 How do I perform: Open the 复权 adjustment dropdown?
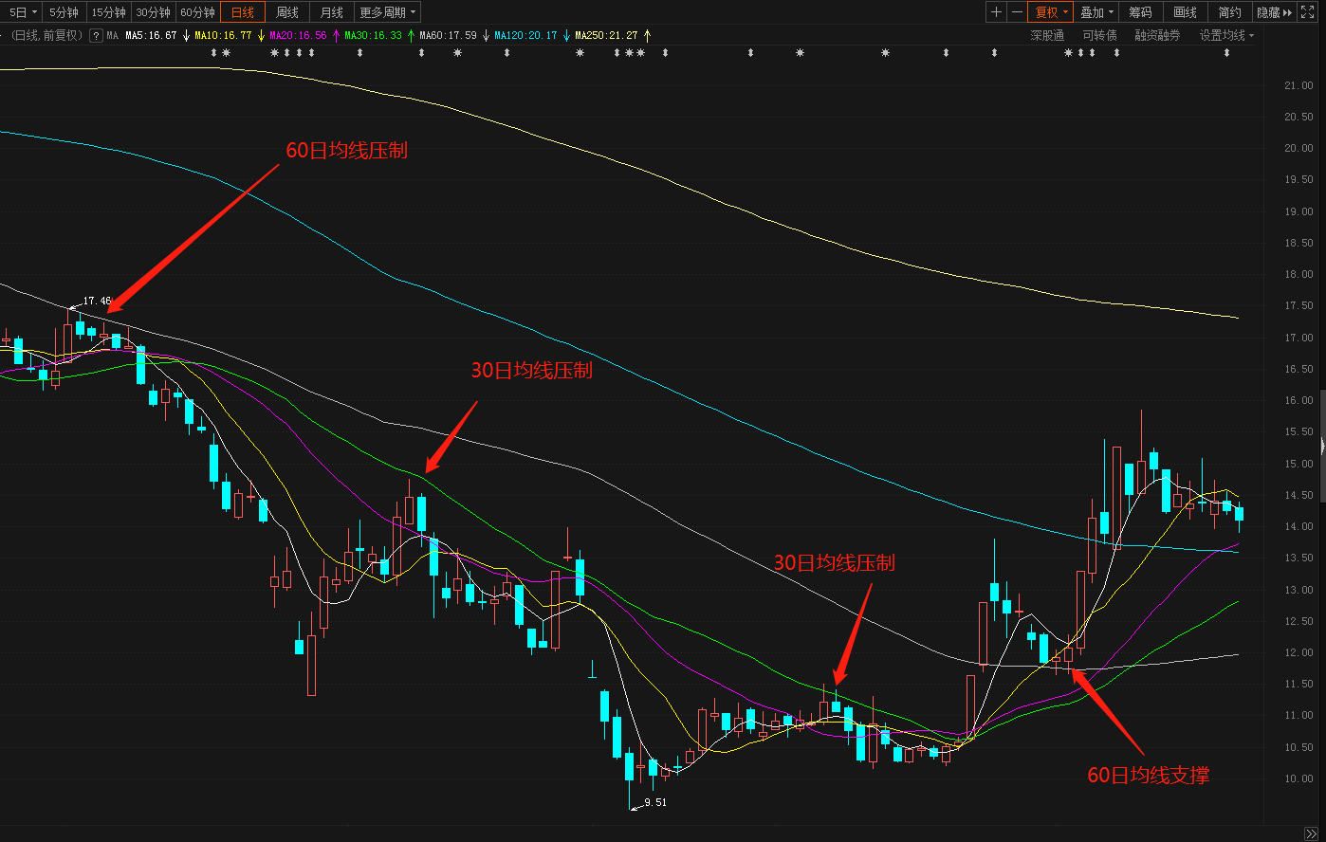(1051, 12)
